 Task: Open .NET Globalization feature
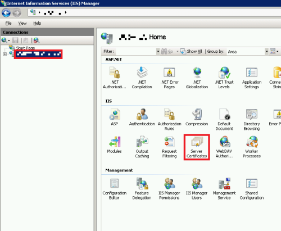(x=197, y=78)
